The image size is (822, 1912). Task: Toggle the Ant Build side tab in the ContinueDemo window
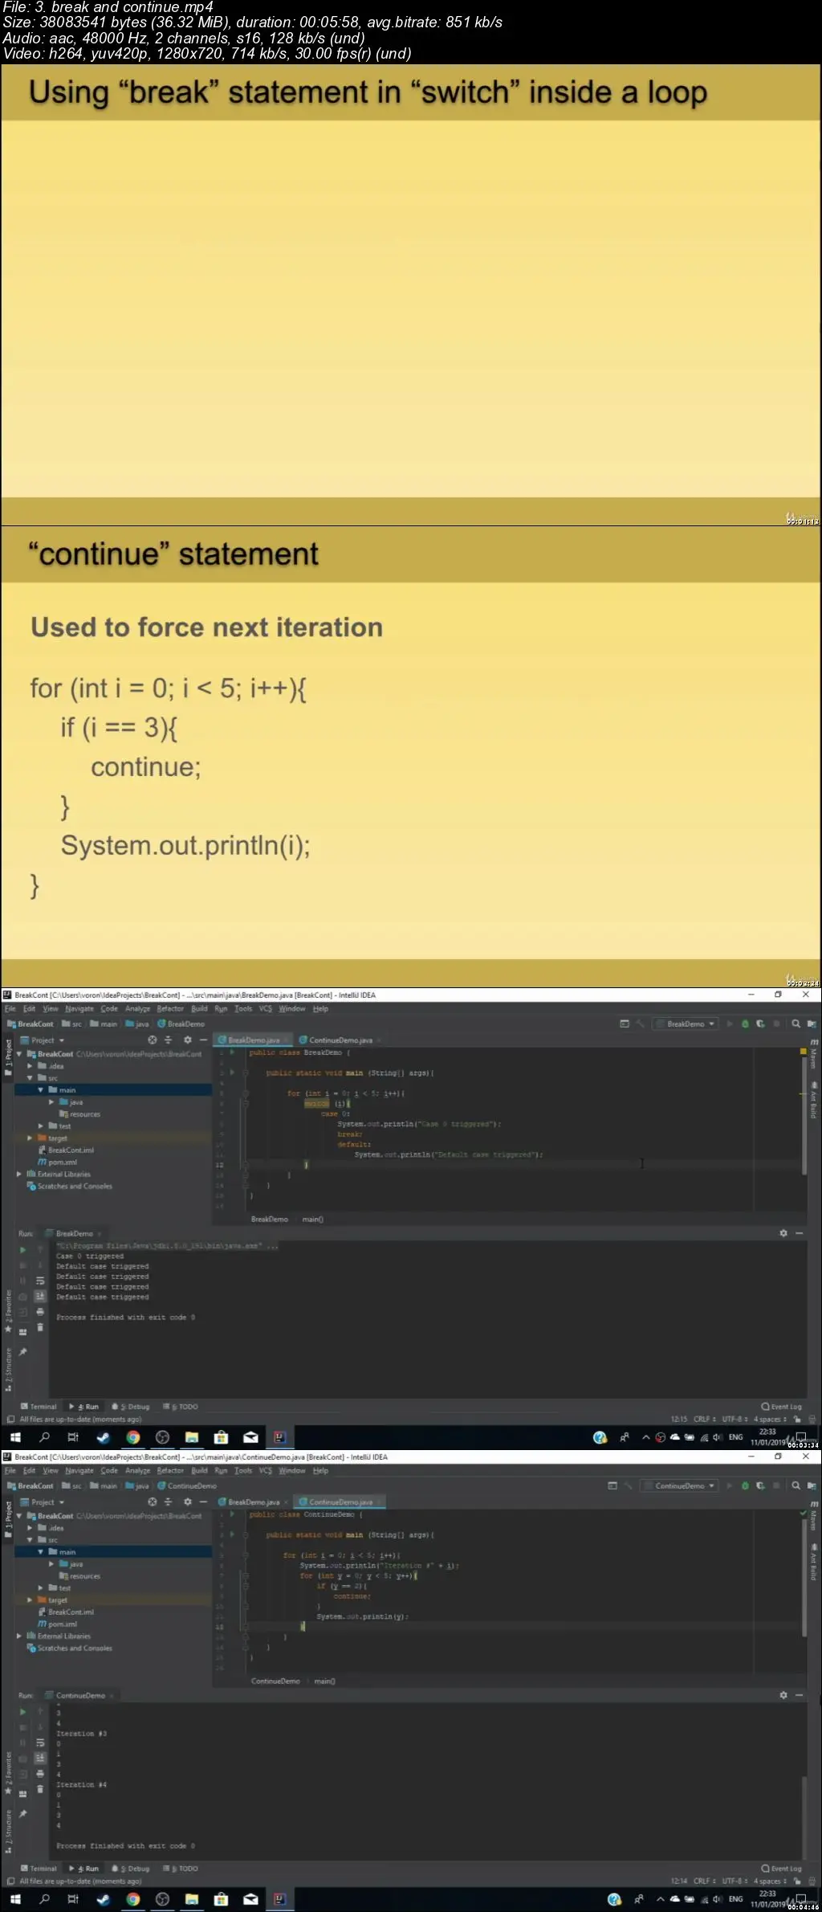tap(813, 1562)
